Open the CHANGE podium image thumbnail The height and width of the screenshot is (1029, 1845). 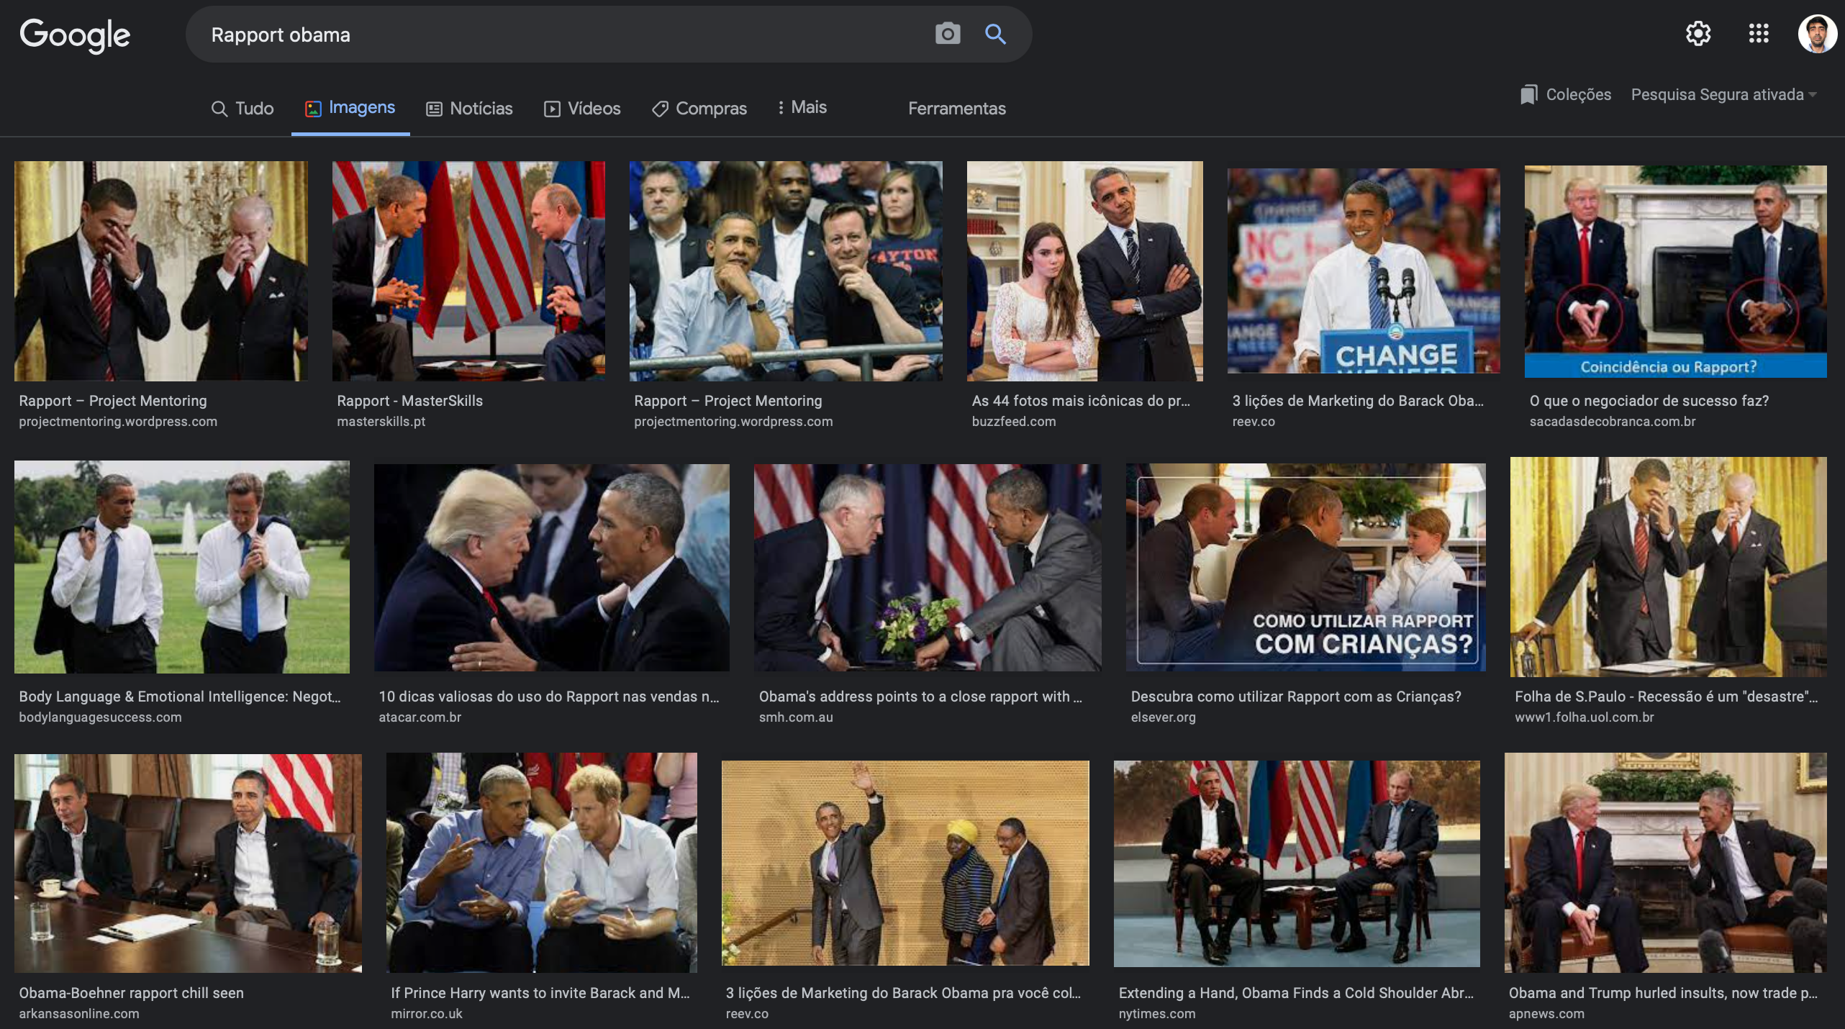click(x=1363, y=271)
